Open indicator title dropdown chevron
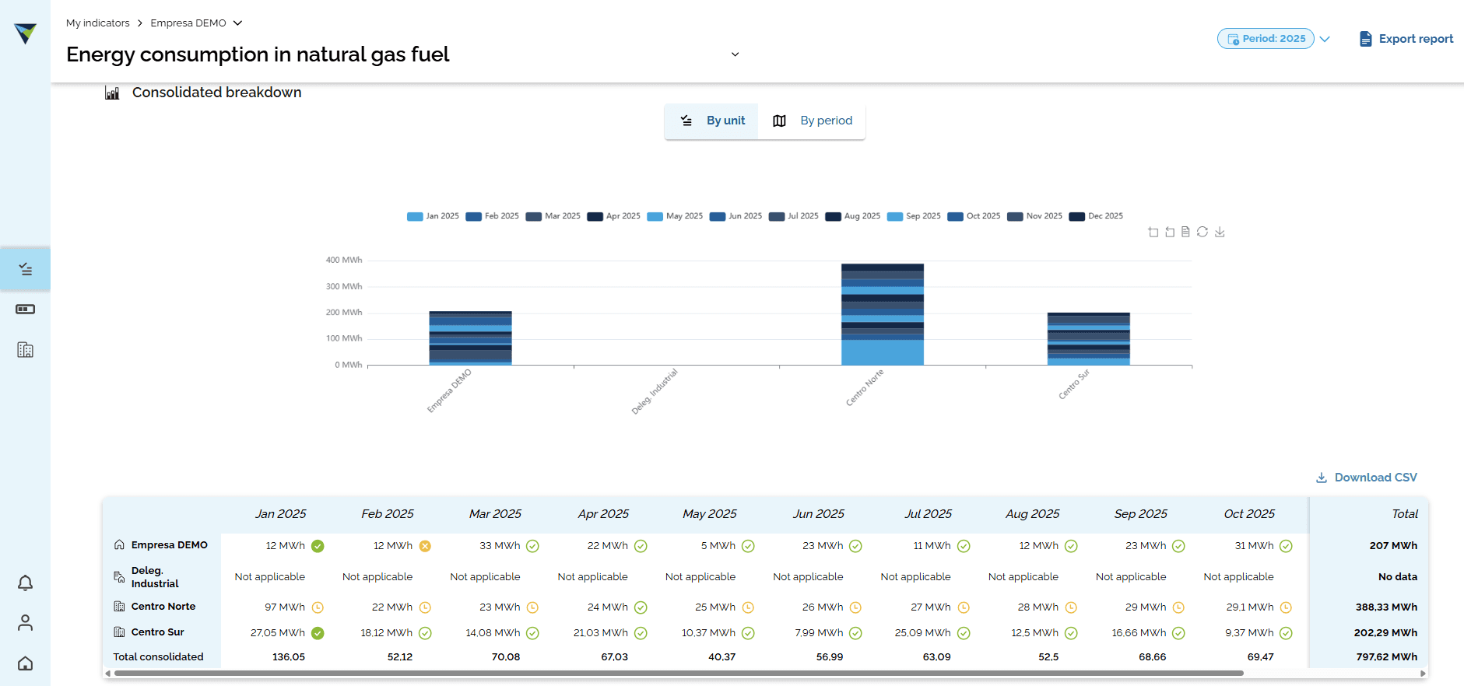The image size is (1464, 686). pos(735,54)
